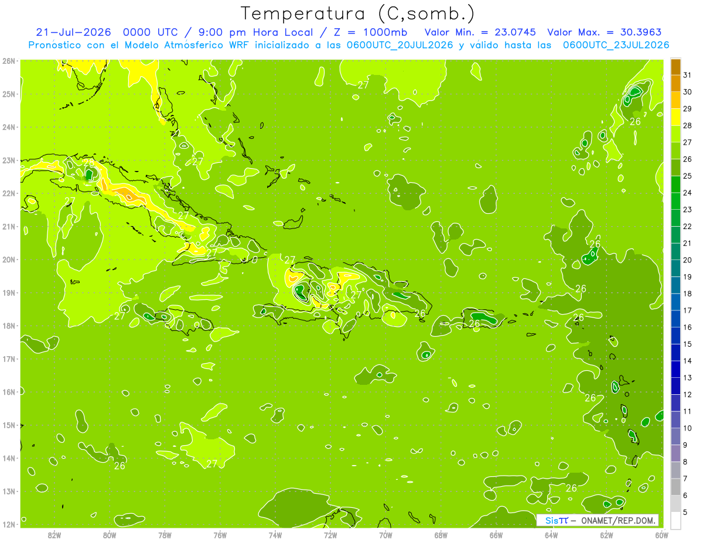Click the 64W longitude label
Viewport: 703px width, 543px height.
coord(551,535)
